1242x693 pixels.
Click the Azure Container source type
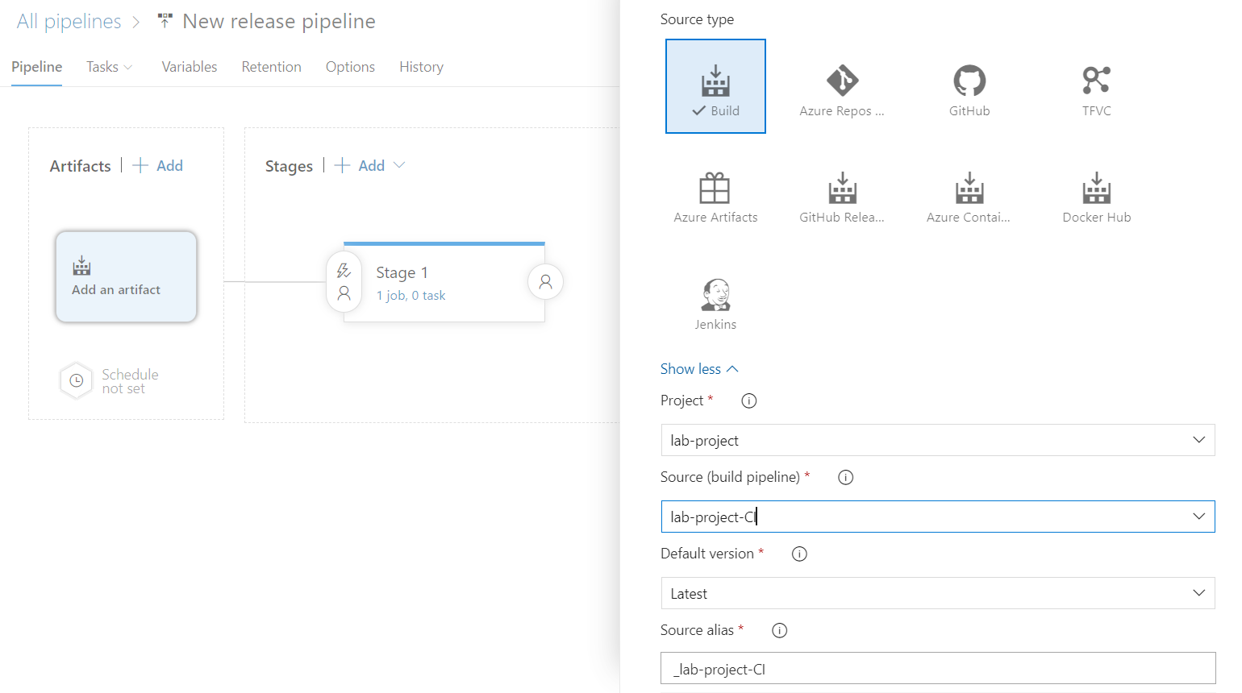tap(969, 196)
